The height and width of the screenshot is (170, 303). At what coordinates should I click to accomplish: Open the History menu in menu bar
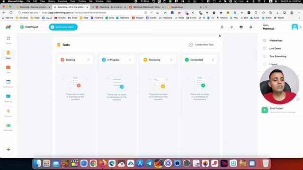(52, 1)
